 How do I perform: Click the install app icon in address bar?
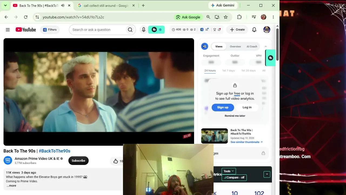click(x=217, y=17)
